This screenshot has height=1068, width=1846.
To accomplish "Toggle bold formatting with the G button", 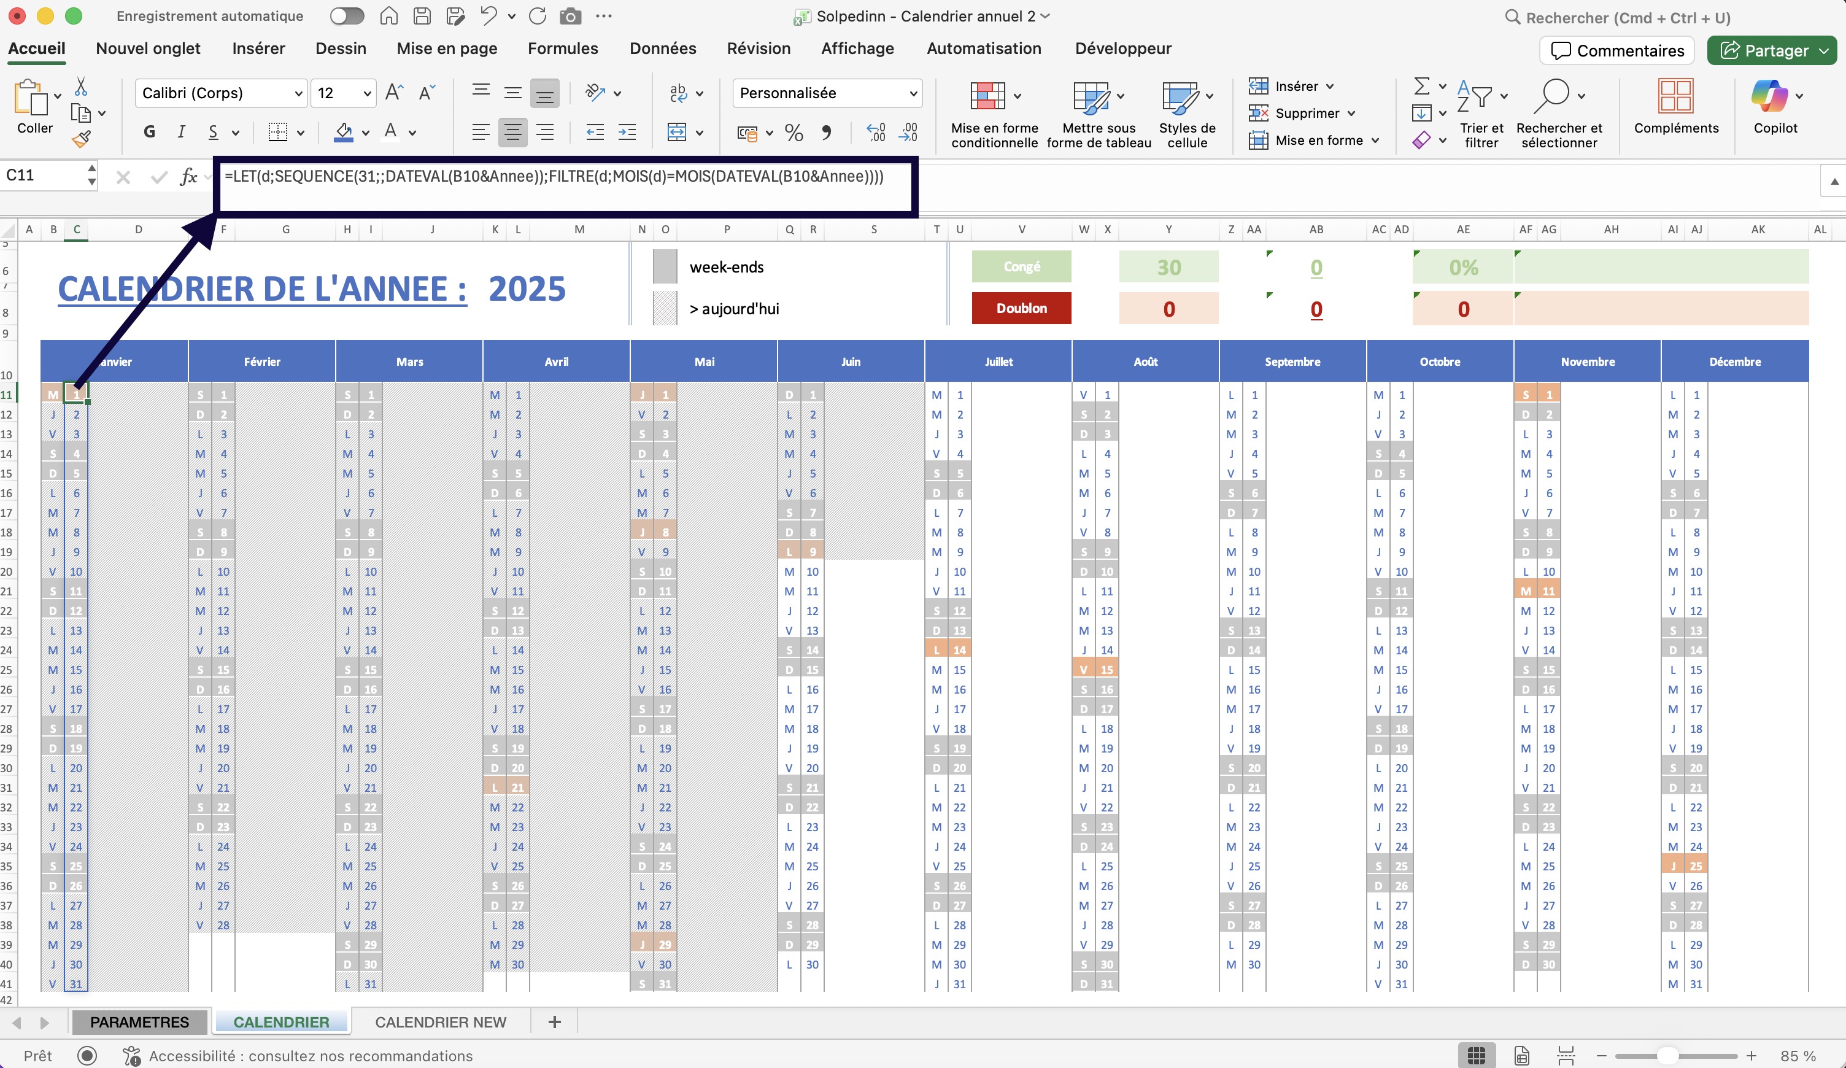I will pyautogui.click(x=150, y=132).
